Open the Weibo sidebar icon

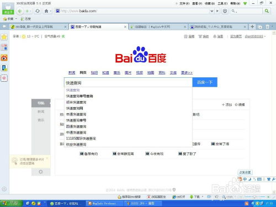pos(4,58)
